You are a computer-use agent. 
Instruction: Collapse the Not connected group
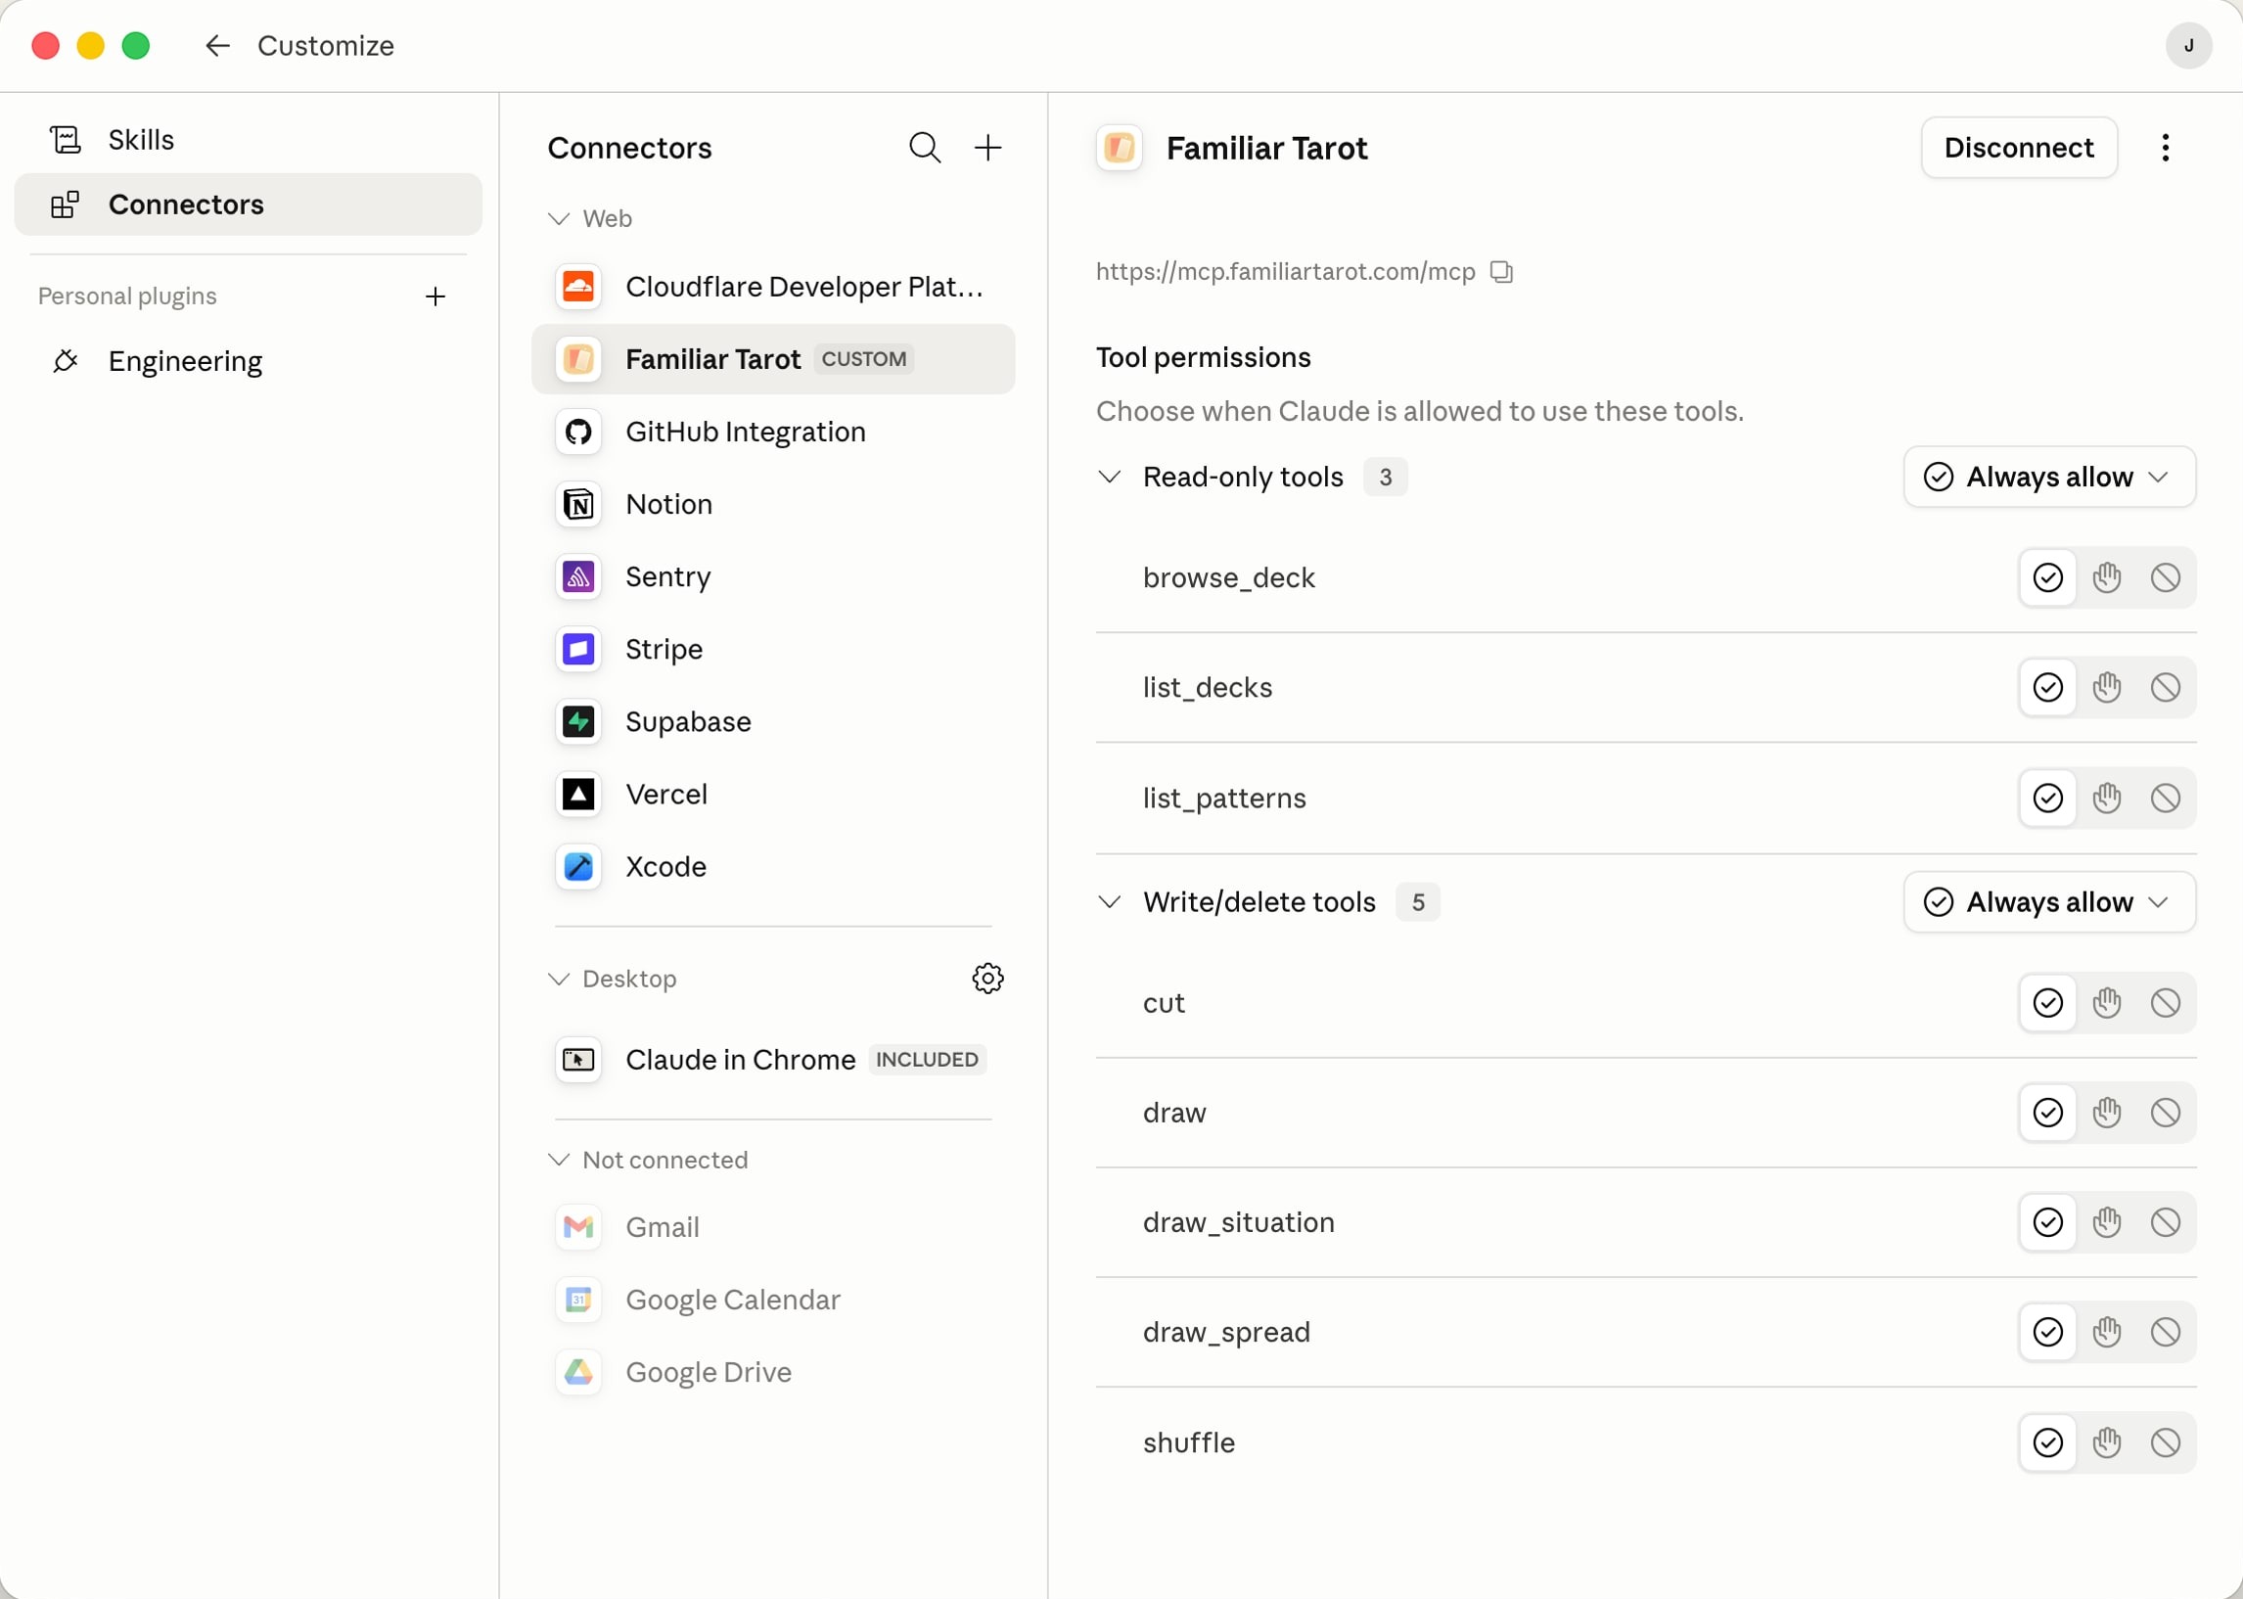[x=558, y=1160]
